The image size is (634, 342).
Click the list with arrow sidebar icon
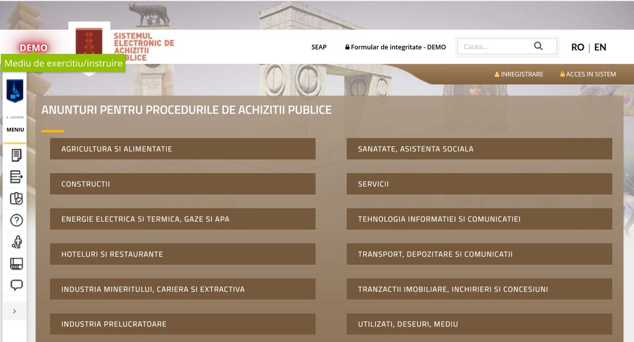[17, 177]
